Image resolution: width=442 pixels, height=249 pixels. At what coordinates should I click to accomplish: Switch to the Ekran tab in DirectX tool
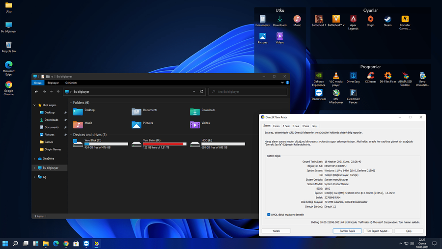[x=276, y=126]
